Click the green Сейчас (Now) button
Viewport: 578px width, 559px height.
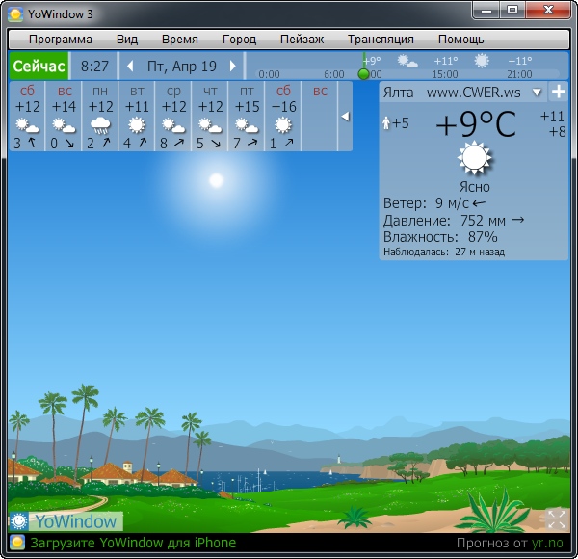39,67
